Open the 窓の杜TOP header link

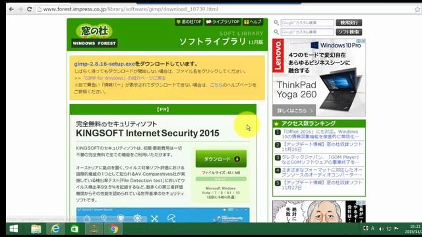point(189,22)
